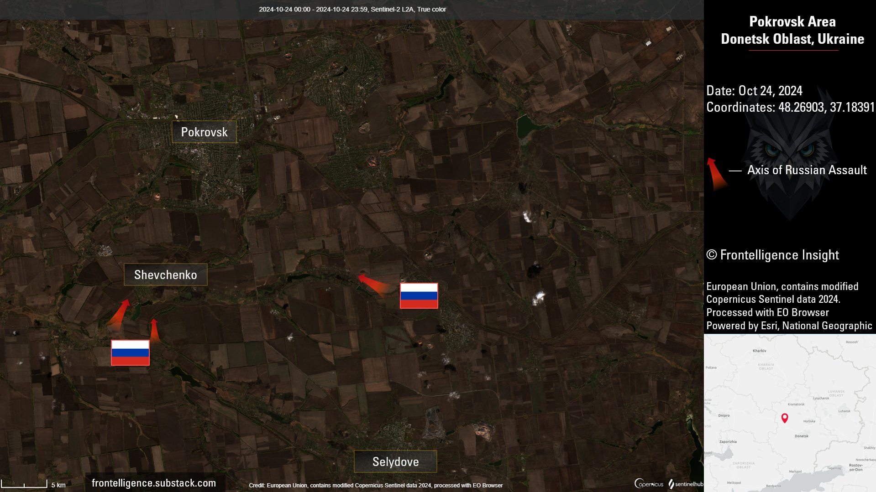Click the Copernicus logo
Viewport: 876px width, 492px height.
649,484
